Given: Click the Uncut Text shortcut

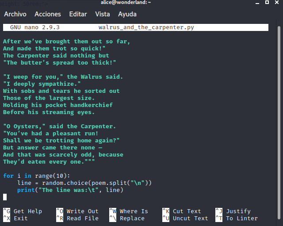Looking at the screenshot, I should coord(190,218).
